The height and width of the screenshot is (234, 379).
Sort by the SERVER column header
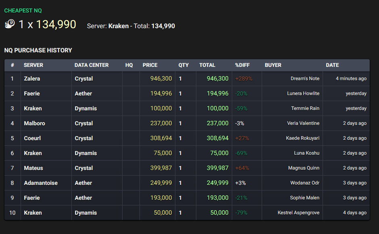[x=33, y=65]
